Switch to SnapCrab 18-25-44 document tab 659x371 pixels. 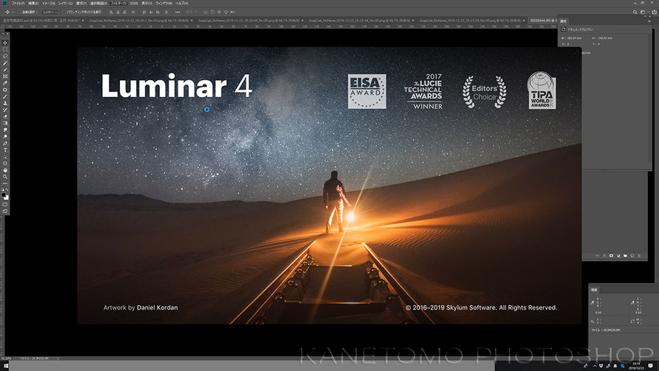pos(360,20)
